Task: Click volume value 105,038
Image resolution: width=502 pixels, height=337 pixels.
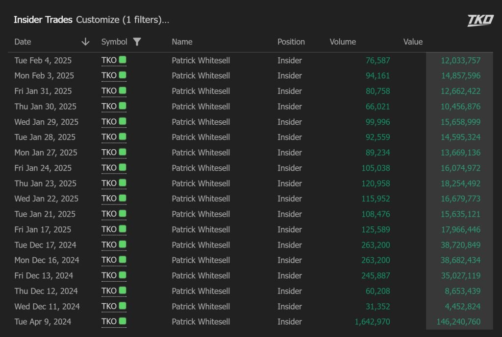Action: tap(376, 168)
